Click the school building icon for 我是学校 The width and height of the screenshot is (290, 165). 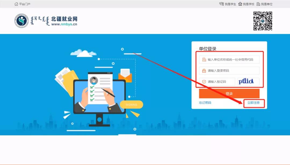point(240,4)
